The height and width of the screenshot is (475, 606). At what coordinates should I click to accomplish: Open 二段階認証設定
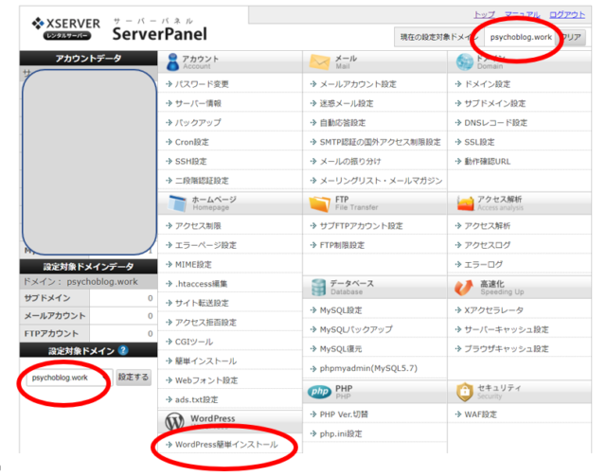point(202,181)
